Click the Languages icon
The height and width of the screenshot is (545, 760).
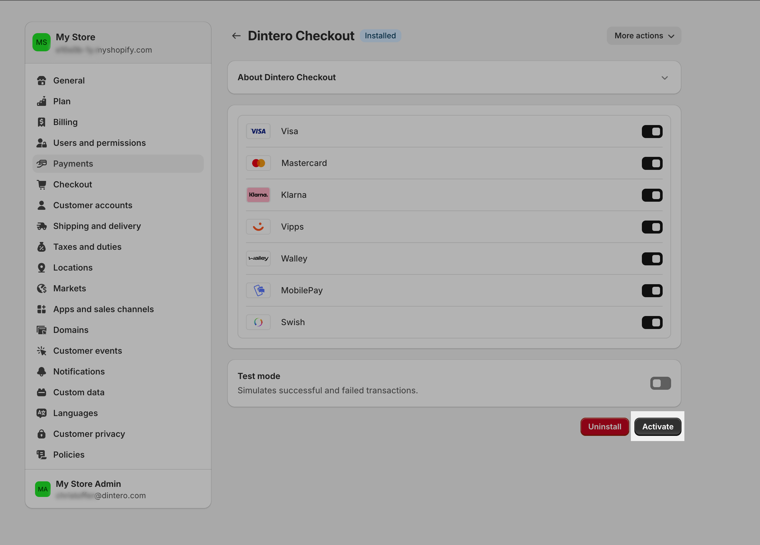(x=42, y=413)
